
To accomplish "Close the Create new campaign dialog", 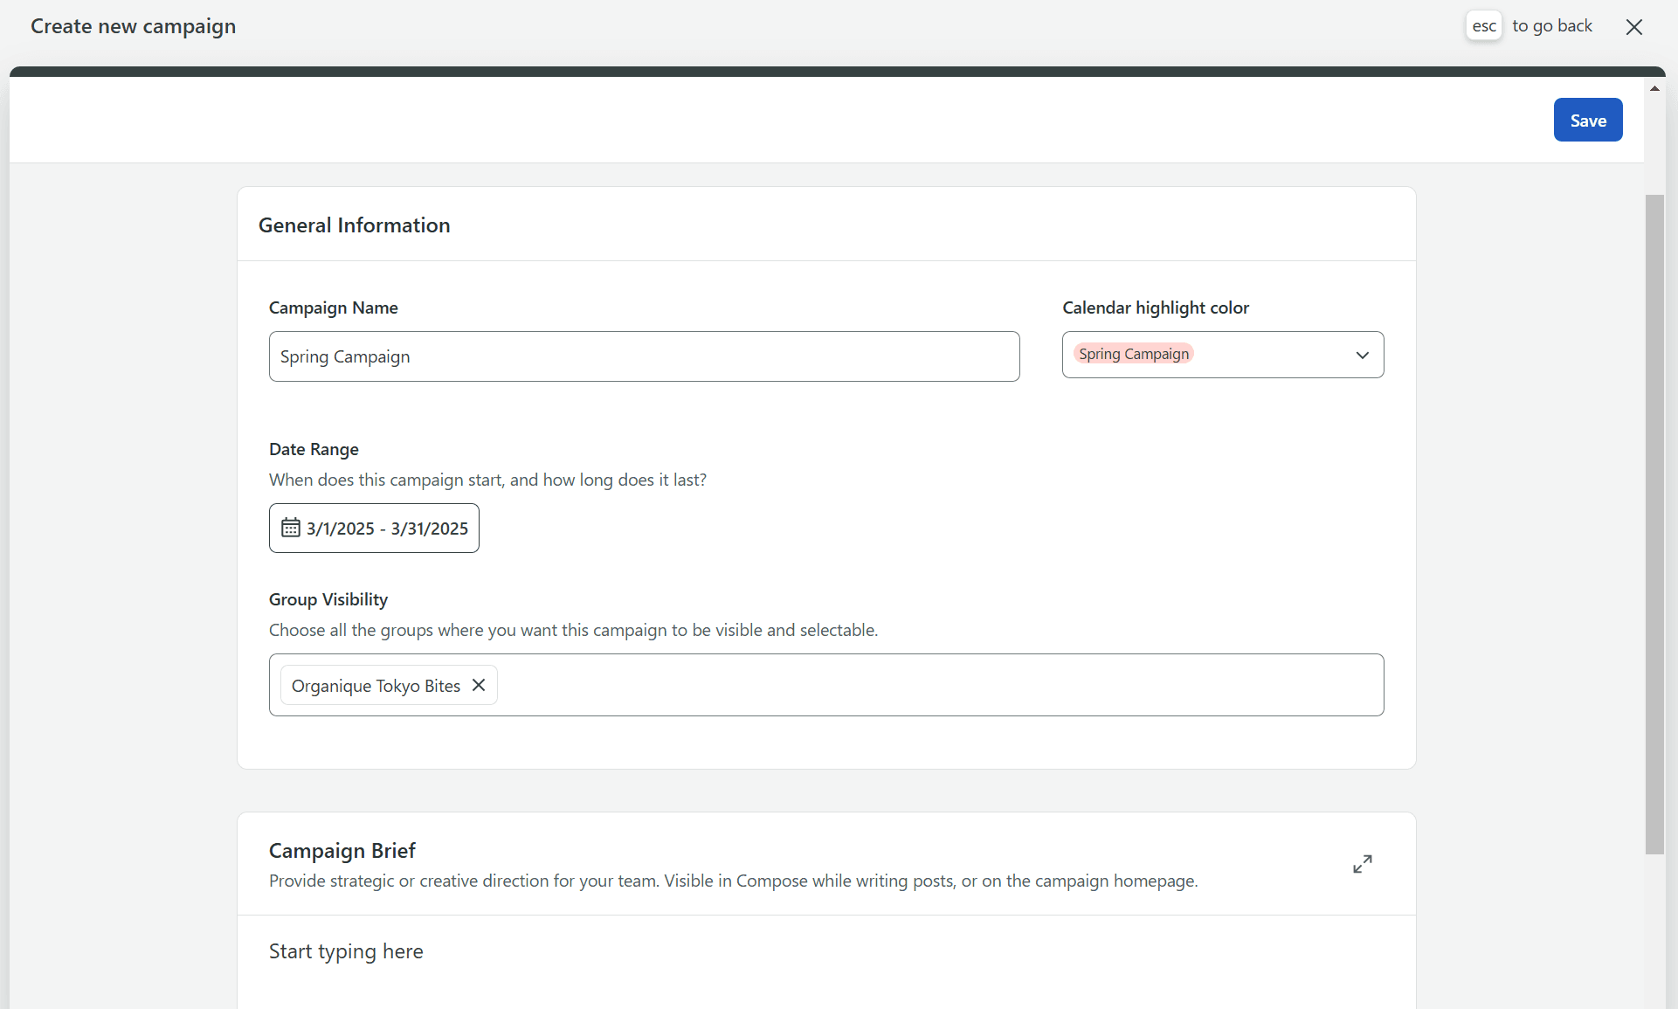I will click(1633, 27).
